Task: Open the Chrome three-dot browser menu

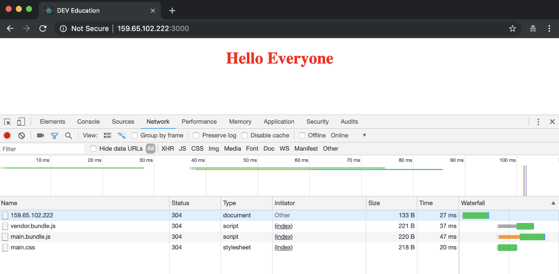Action: pos(549,28)
